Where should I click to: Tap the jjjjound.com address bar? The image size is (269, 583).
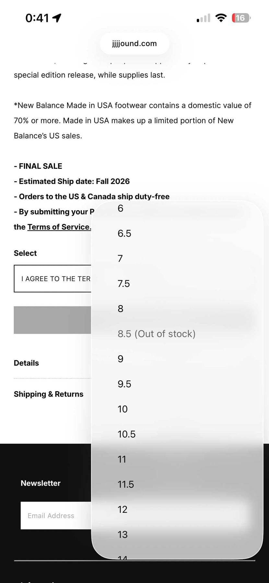[134, 43]
